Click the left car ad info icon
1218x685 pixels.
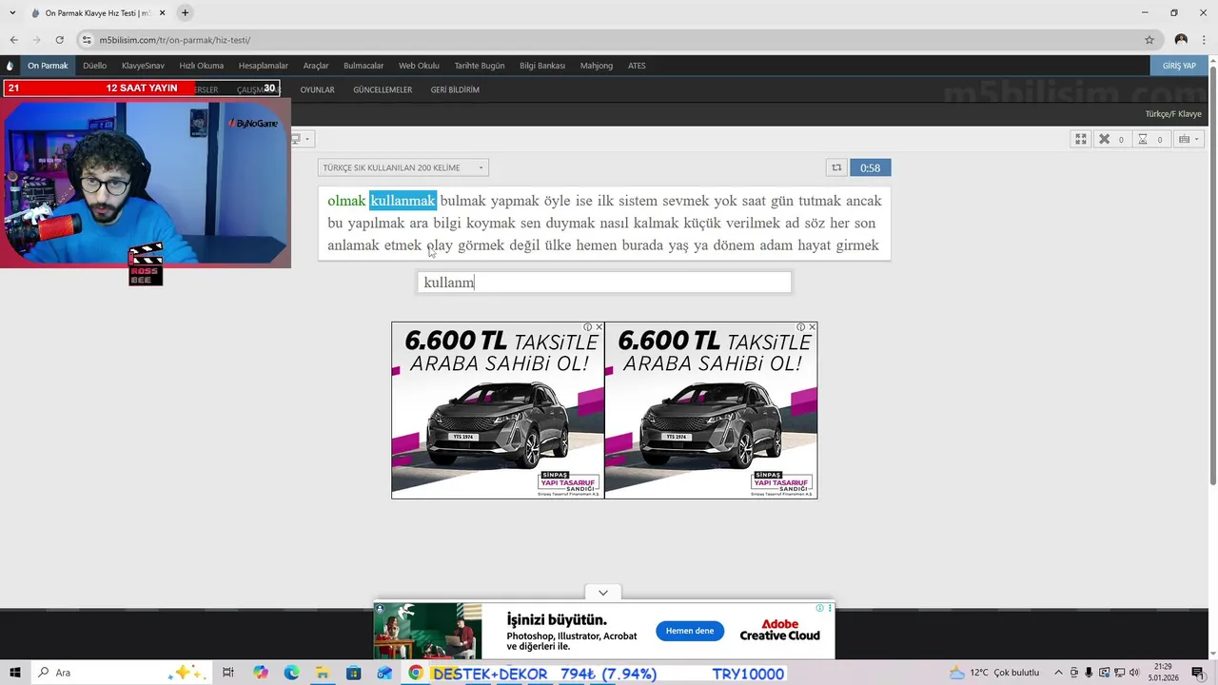[588, 327]
